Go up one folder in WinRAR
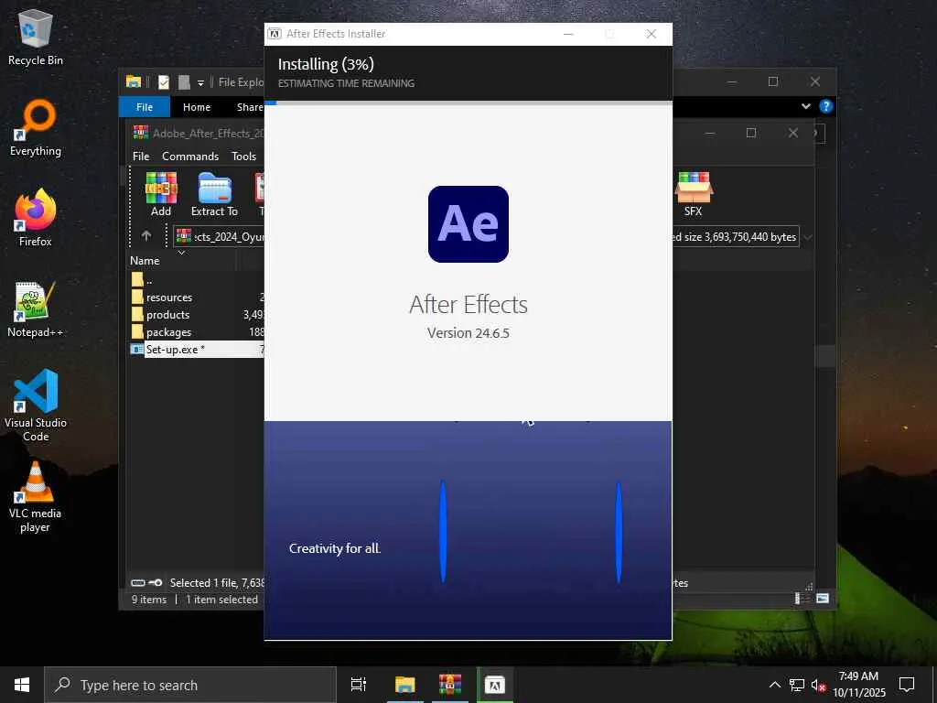The width and height of the screenshot is (937, 703). click(146, 236)
